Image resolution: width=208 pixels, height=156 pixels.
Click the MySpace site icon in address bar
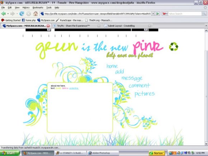click(x=42, y=14)
